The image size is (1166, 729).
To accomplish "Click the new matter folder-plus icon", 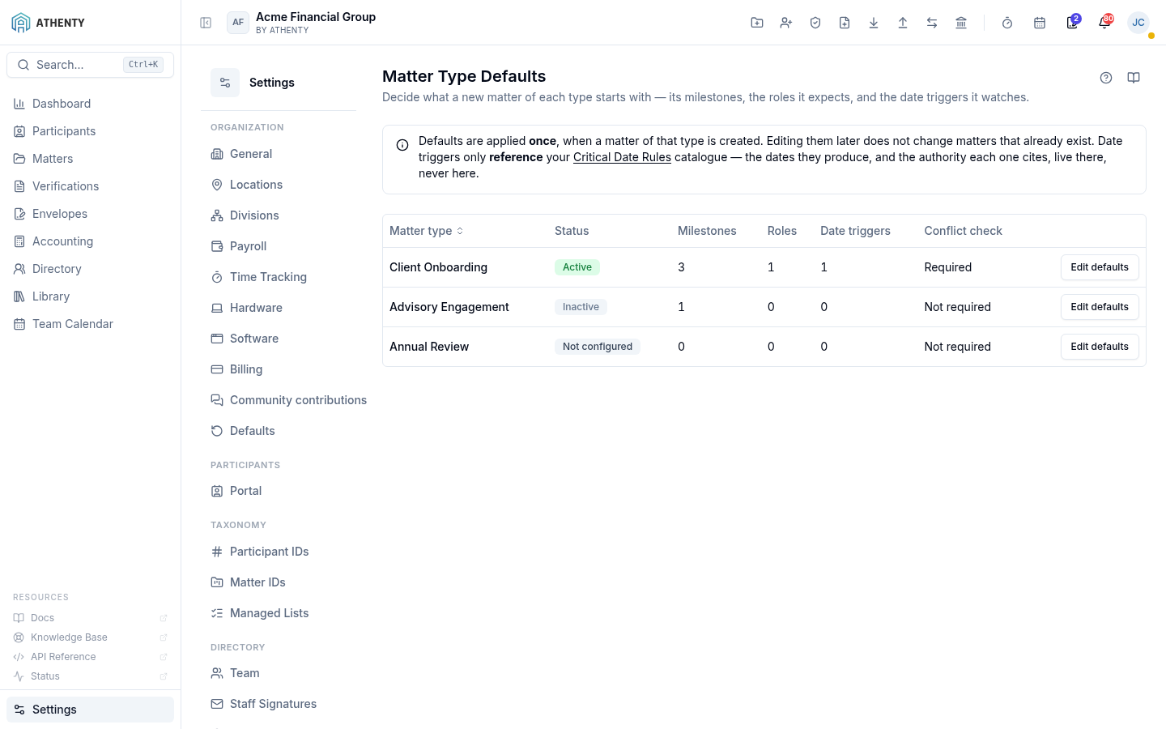I will point(757,23).
